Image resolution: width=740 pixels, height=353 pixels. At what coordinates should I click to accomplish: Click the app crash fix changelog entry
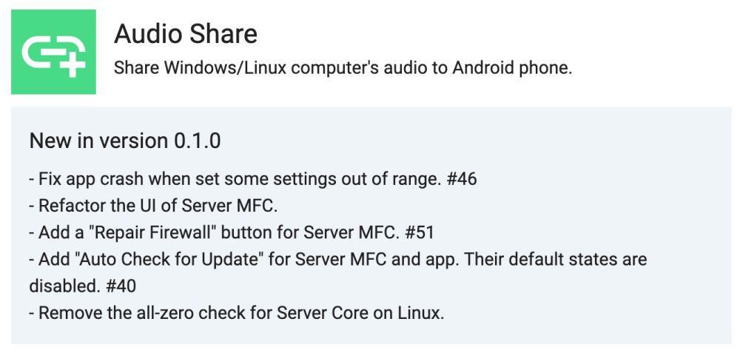(x=253, y=179)
